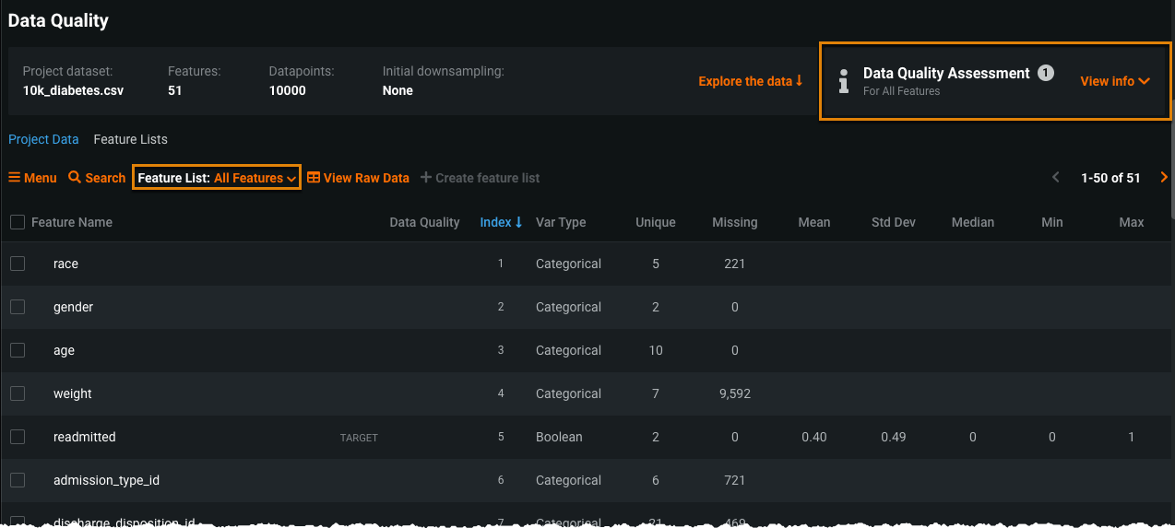Click the Search magnifier icon
The image size is (1175, 528).
click(x=75, y=178)
